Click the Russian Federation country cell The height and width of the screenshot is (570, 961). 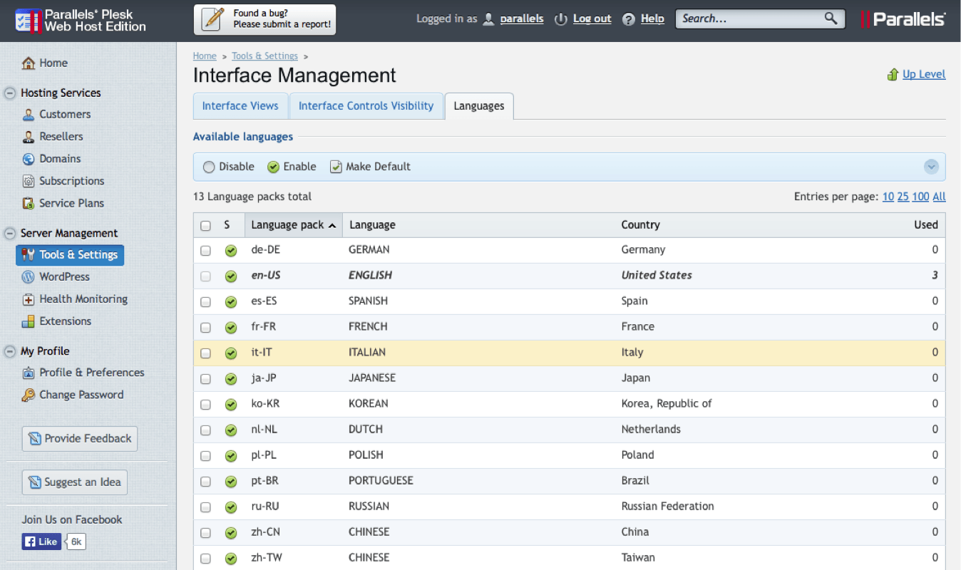(x=667, y=506)
